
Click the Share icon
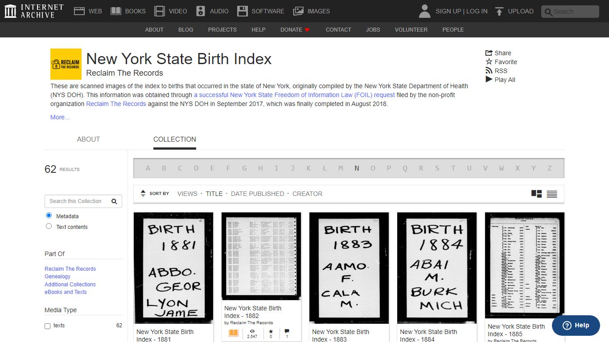pos(489,53)
